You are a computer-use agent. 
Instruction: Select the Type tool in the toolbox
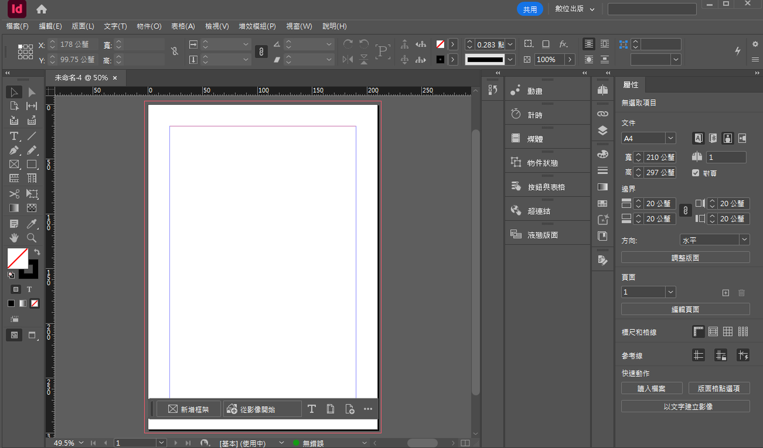pos(14,136)
